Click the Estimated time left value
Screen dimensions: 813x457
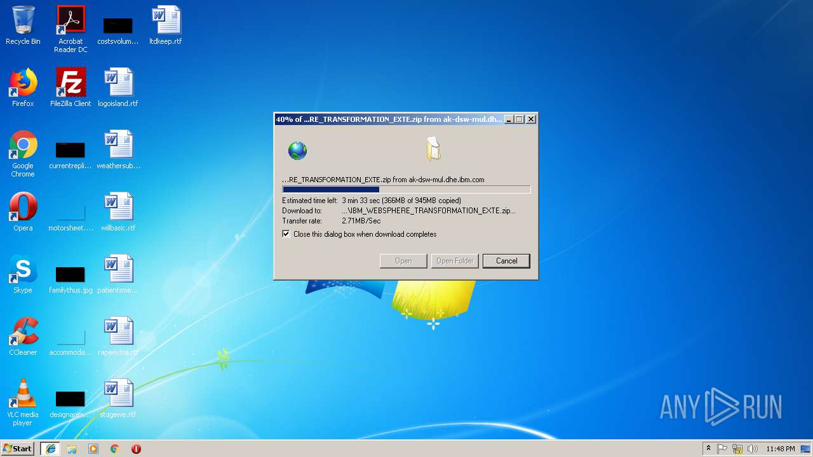point(401,201)
